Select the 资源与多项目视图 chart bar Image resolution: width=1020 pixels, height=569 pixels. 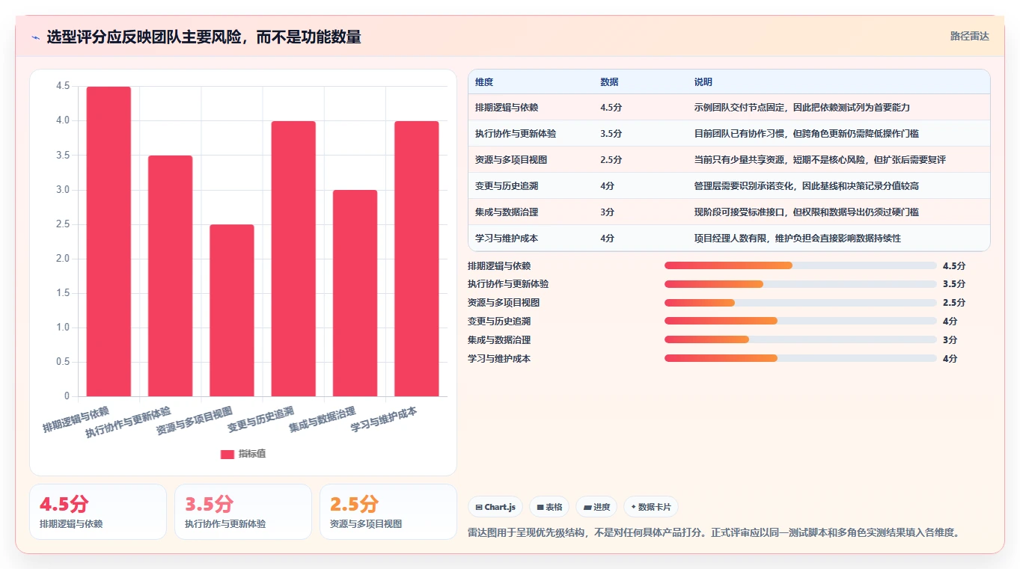[232, 310]
